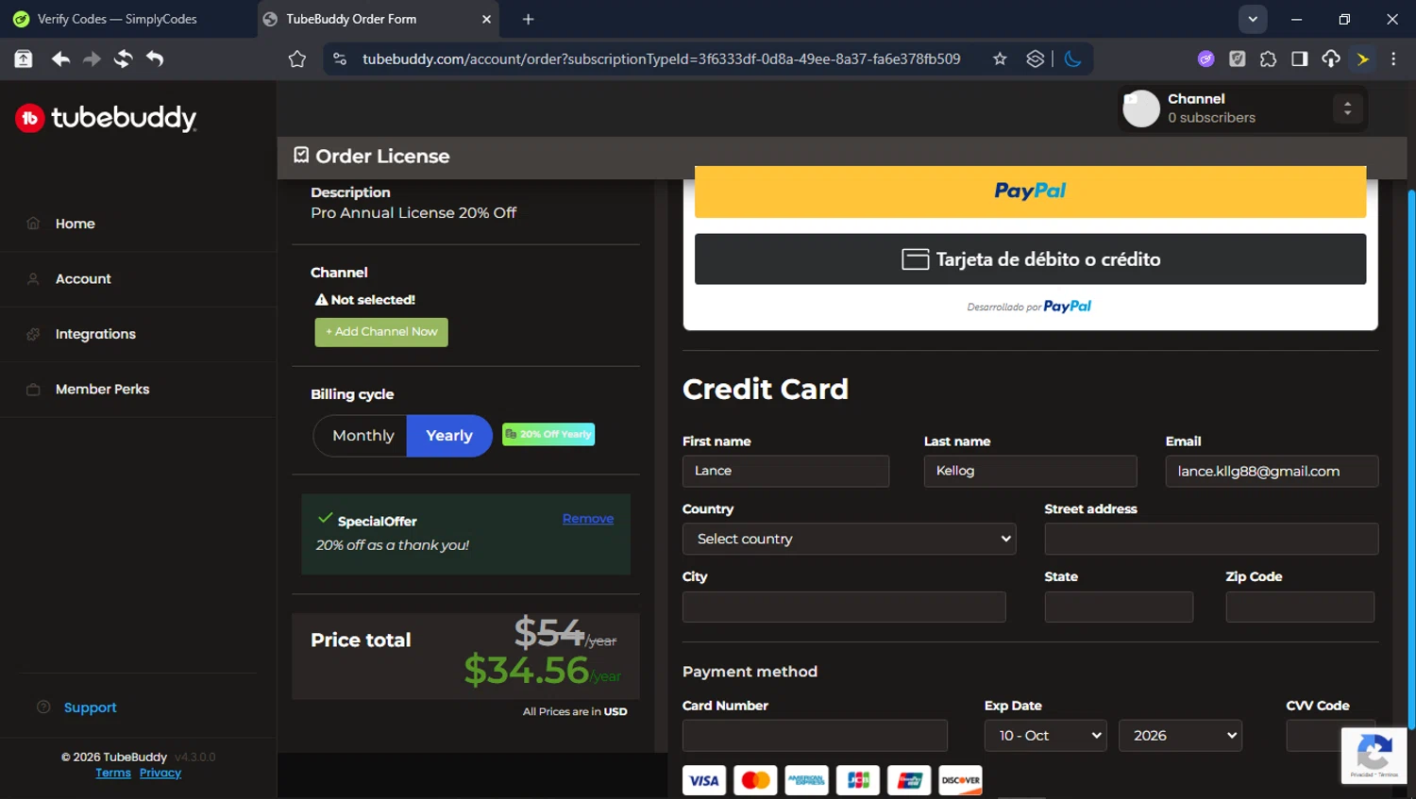Click the 20% Off Yearly badge

[x=548, y=435]
